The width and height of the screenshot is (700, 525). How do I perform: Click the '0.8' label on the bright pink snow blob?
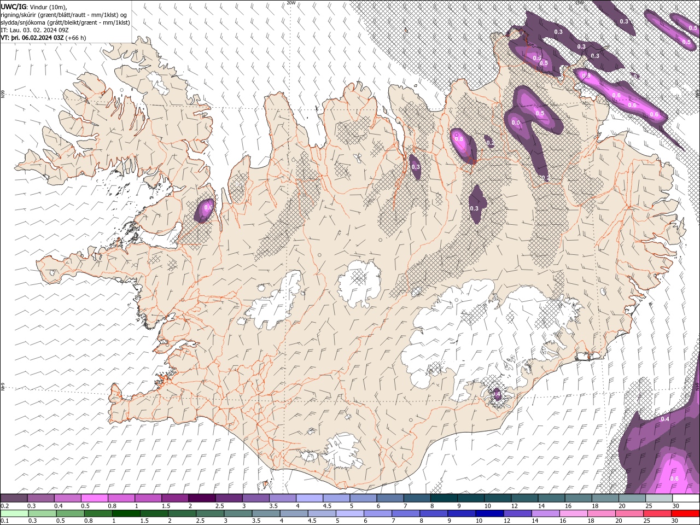tap(459, 139)
